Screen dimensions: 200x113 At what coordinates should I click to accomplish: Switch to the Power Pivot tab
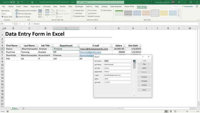point(129,6)
